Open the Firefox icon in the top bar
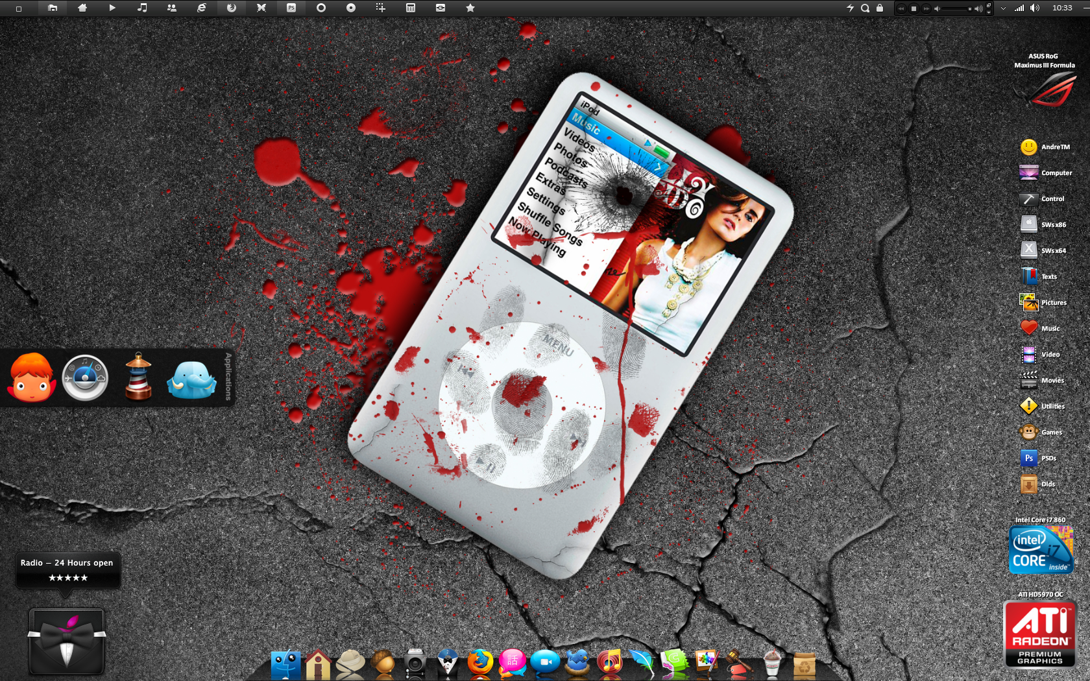1090x681 pixels. coord(232,8)
